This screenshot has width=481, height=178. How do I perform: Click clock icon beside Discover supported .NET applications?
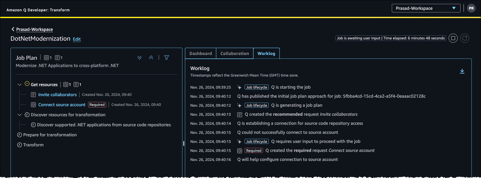pos(33,125)
